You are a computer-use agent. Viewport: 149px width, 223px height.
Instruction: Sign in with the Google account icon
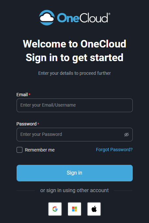[x=55, y=209]
